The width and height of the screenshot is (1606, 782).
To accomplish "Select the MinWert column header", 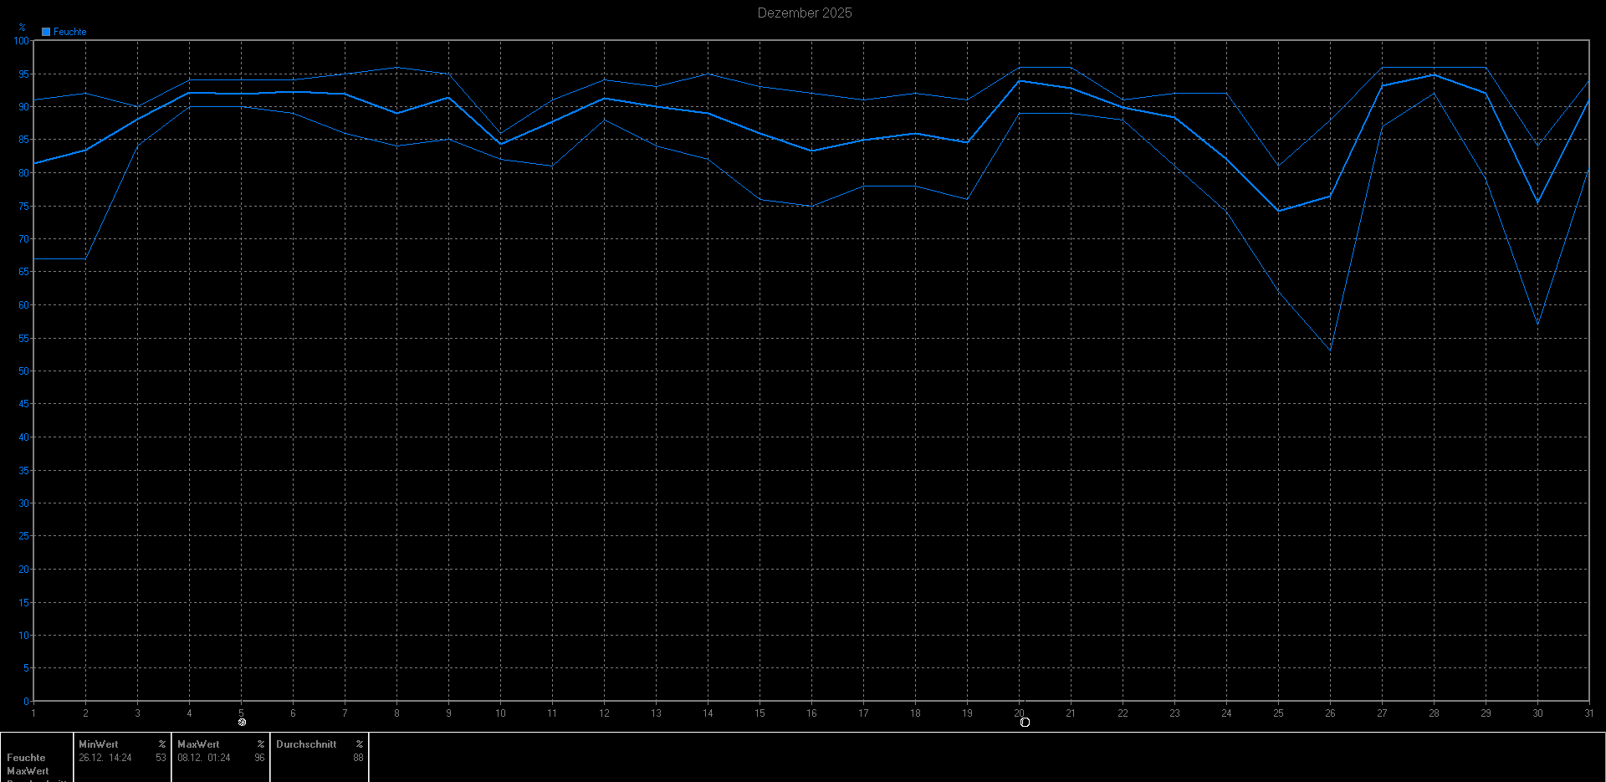I will [99, 744].
